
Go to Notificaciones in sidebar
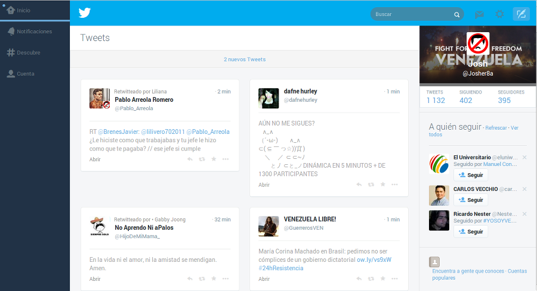[35, 32]
